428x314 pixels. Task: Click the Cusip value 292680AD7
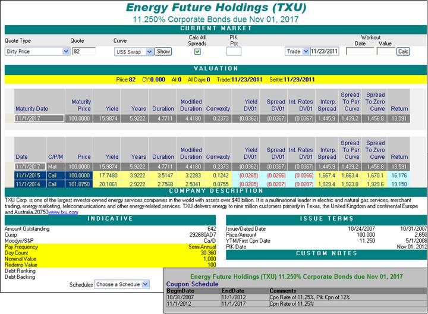point(203,234)
